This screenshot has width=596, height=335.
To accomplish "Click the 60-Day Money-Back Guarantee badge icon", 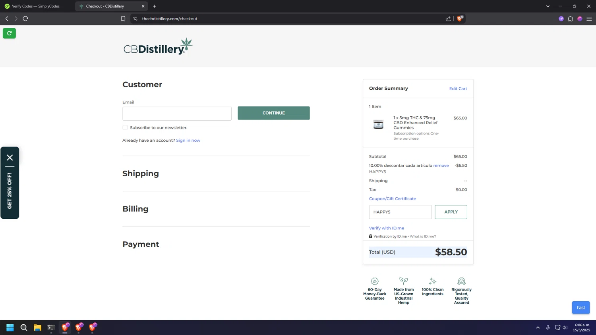I will [x=375, y=281].
